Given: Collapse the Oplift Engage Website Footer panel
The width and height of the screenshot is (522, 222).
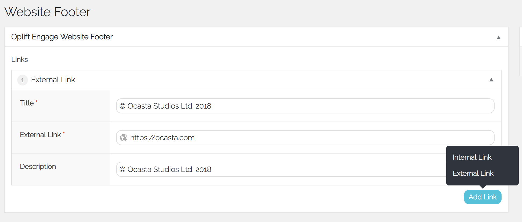Looking at the screenshot, I should coord(498,38).
